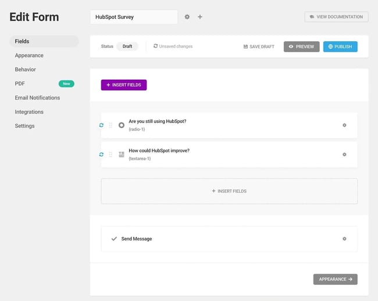The width and height of the screenshot is (378, 301).
Task: Click the checkmark icon beside Send Message
Action: [x=114, y=239]
